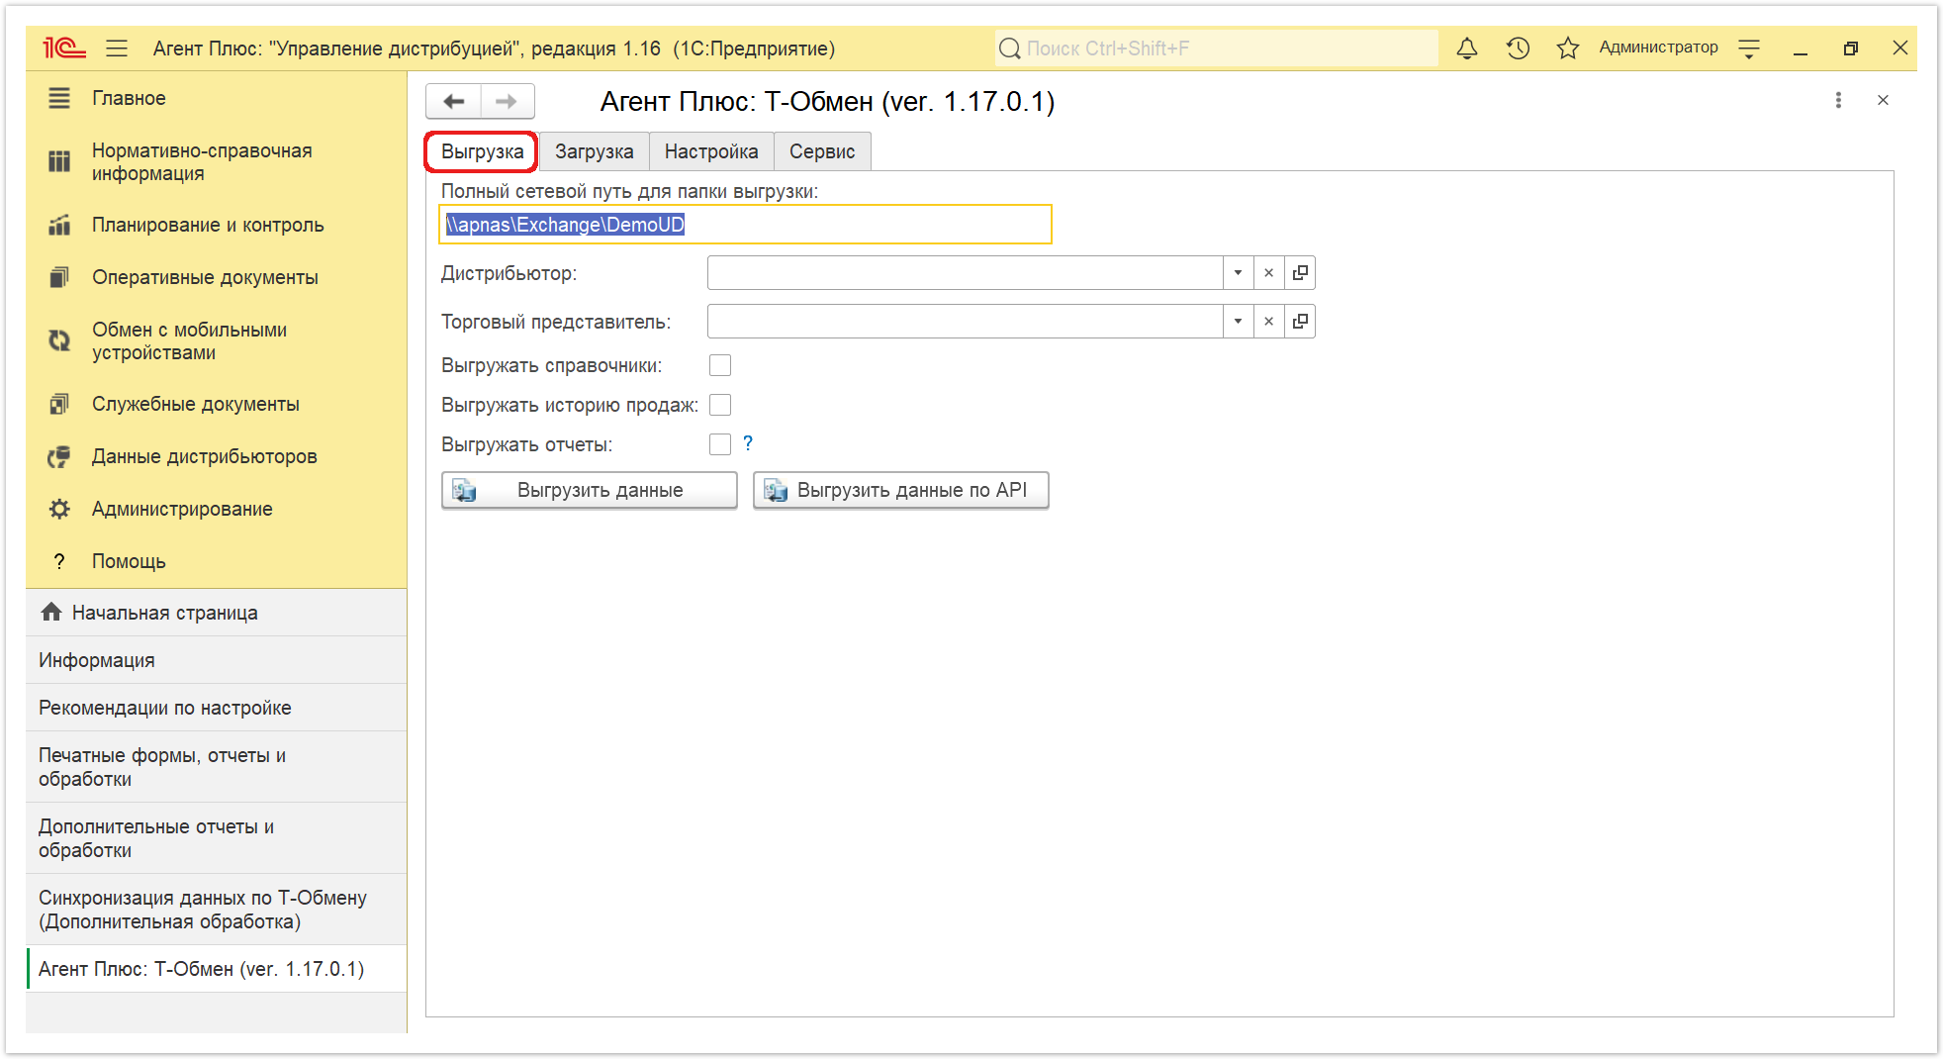This screenshot has height=1059, width=1943.
Task: Click the Данные дистрибьюторов icon
Action: point(59,456)
